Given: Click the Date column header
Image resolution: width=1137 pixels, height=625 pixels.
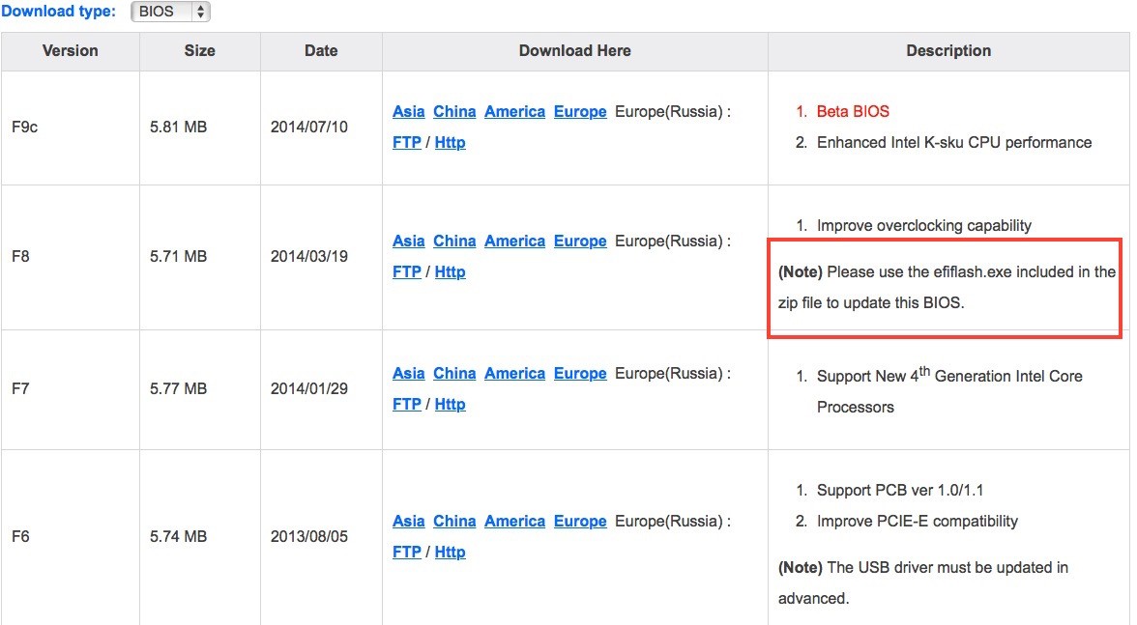Looking at the screenshot, I should (x=321, y=51).
